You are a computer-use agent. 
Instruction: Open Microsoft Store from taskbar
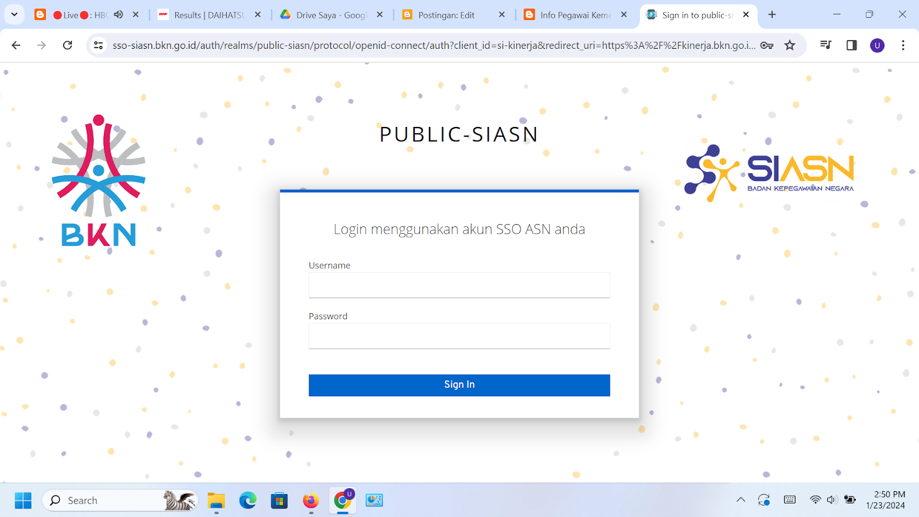point(279,500)
